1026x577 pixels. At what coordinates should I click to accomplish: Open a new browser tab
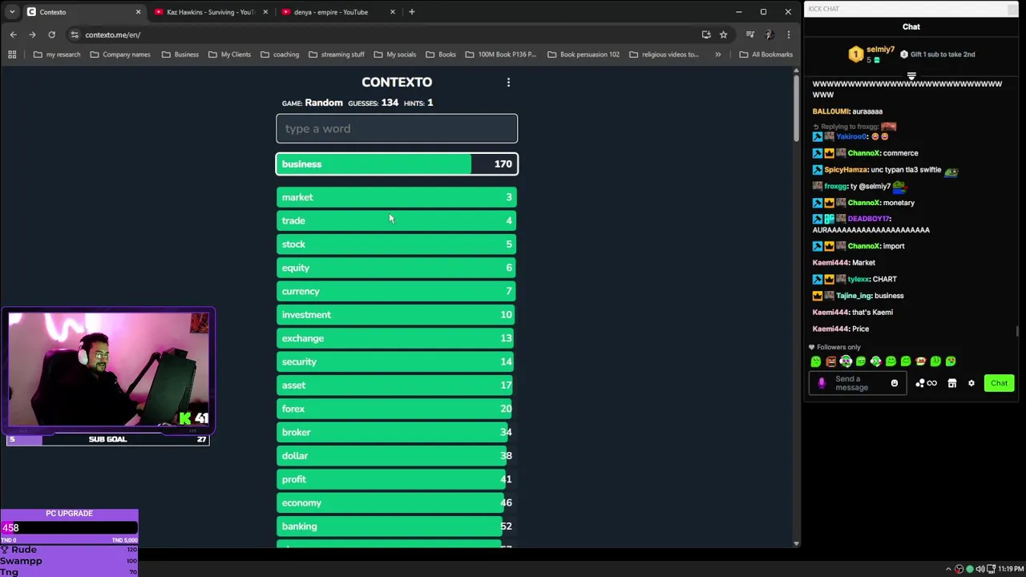pyautogui.click(x=411, y=12)
